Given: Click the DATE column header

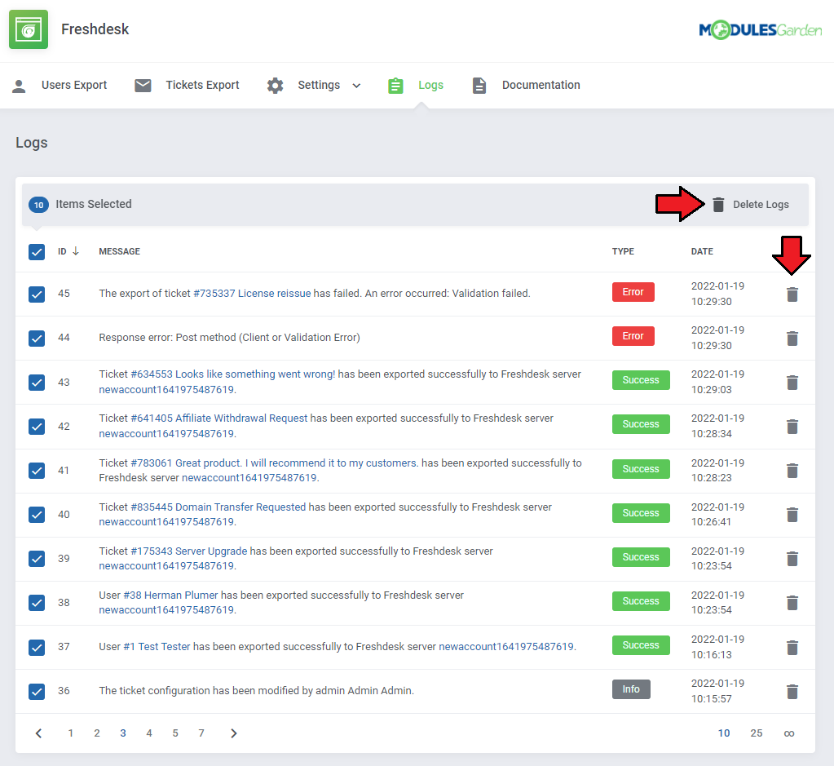Looking at the screenshot, I should 702,251.
